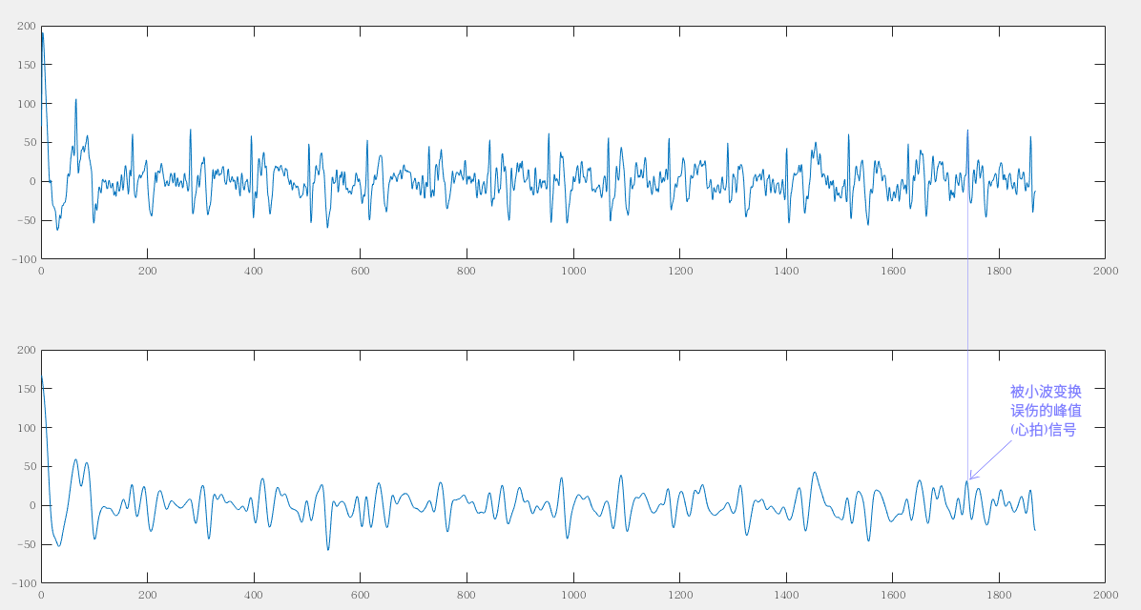Select x-axis tick 1000 under upper plot

[x=573, y=271]
